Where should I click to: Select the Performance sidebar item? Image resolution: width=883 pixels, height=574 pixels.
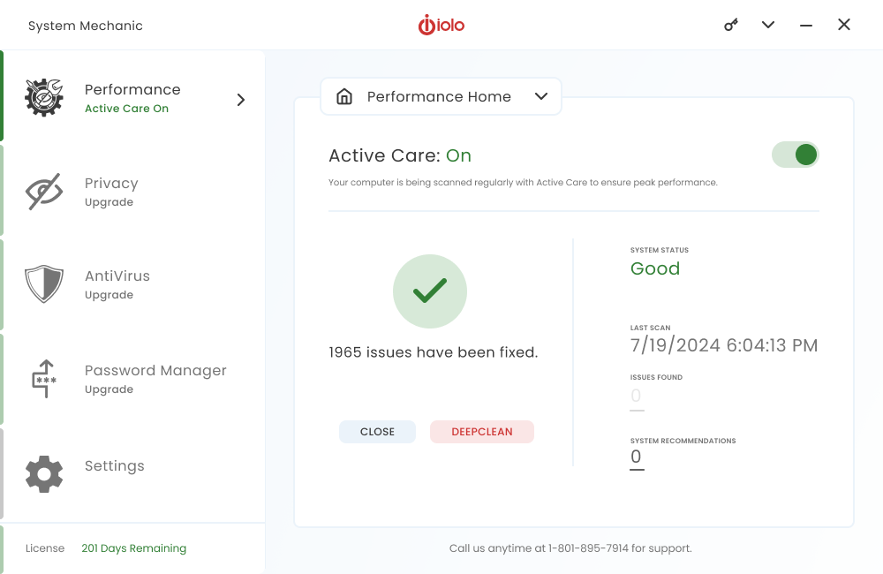click(x=134, y=95)
